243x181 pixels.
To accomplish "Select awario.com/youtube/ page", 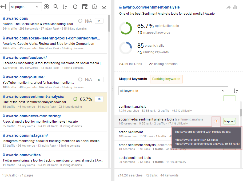I will point(25,77).
